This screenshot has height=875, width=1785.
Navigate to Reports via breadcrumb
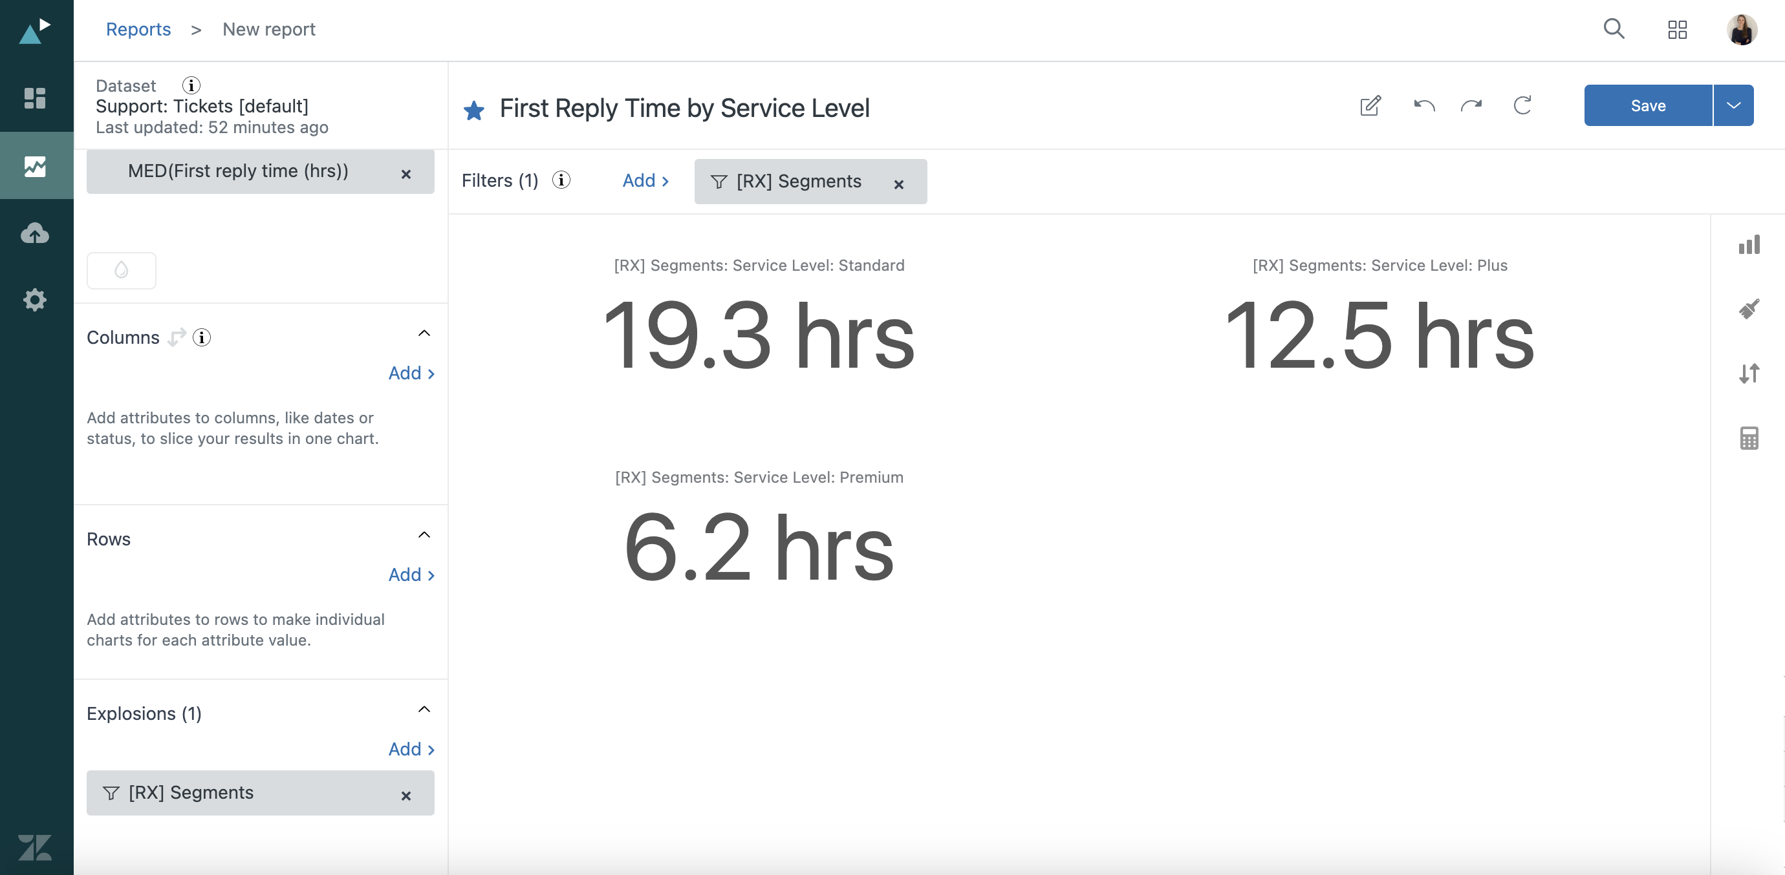tap(138, 29)
